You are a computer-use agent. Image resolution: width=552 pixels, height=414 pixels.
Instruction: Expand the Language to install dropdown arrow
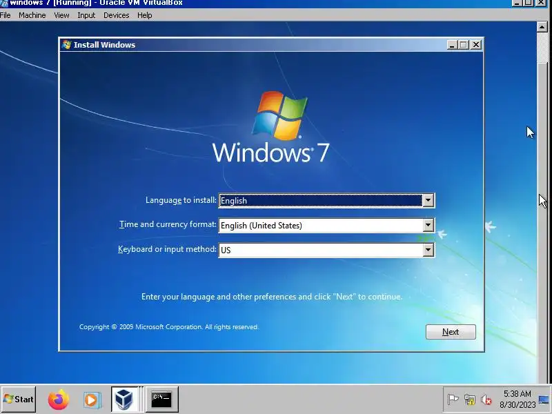[x=428, y=200]
